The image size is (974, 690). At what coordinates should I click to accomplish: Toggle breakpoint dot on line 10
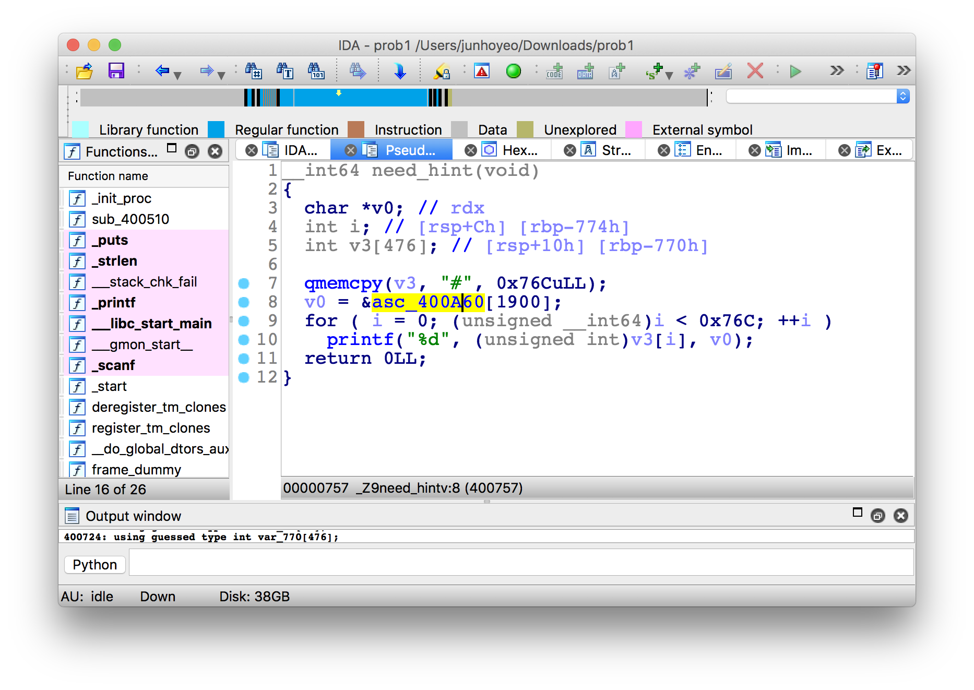244,340
